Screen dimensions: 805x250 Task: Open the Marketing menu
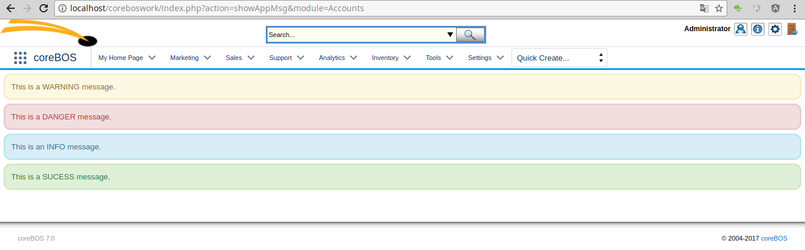click(x=184, y=58)
